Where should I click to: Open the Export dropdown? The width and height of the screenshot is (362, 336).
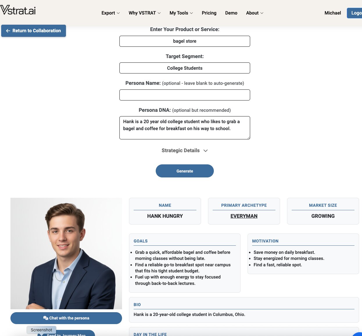110,13
